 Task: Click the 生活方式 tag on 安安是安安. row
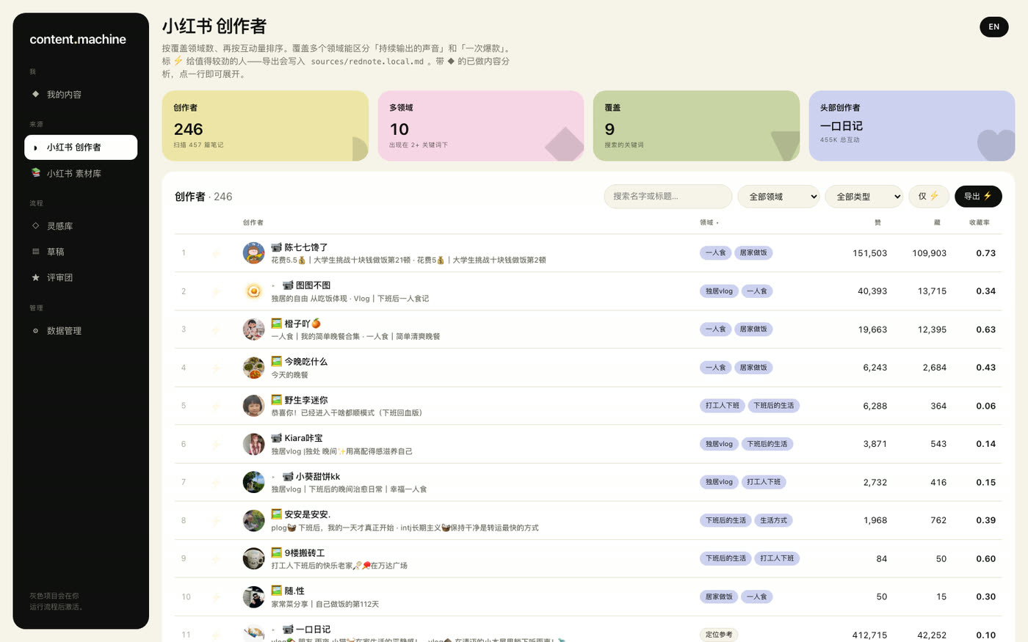point(773,520)
